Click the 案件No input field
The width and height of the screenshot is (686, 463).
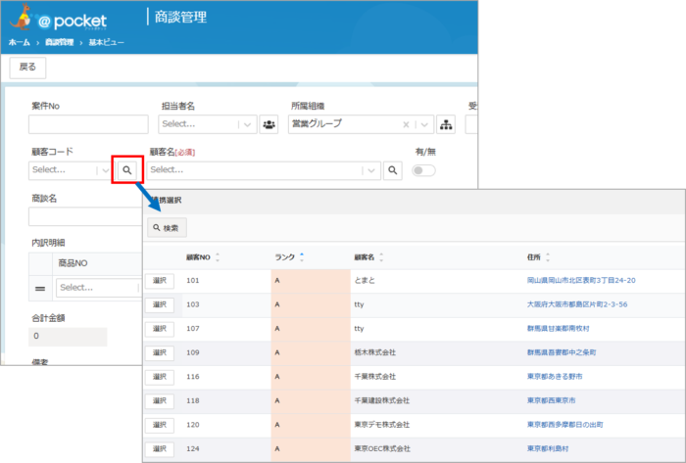[86, 124]
